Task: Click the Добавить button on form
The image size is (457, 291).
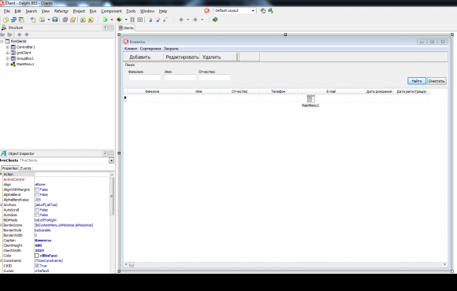Action: (x=140, y=57)
